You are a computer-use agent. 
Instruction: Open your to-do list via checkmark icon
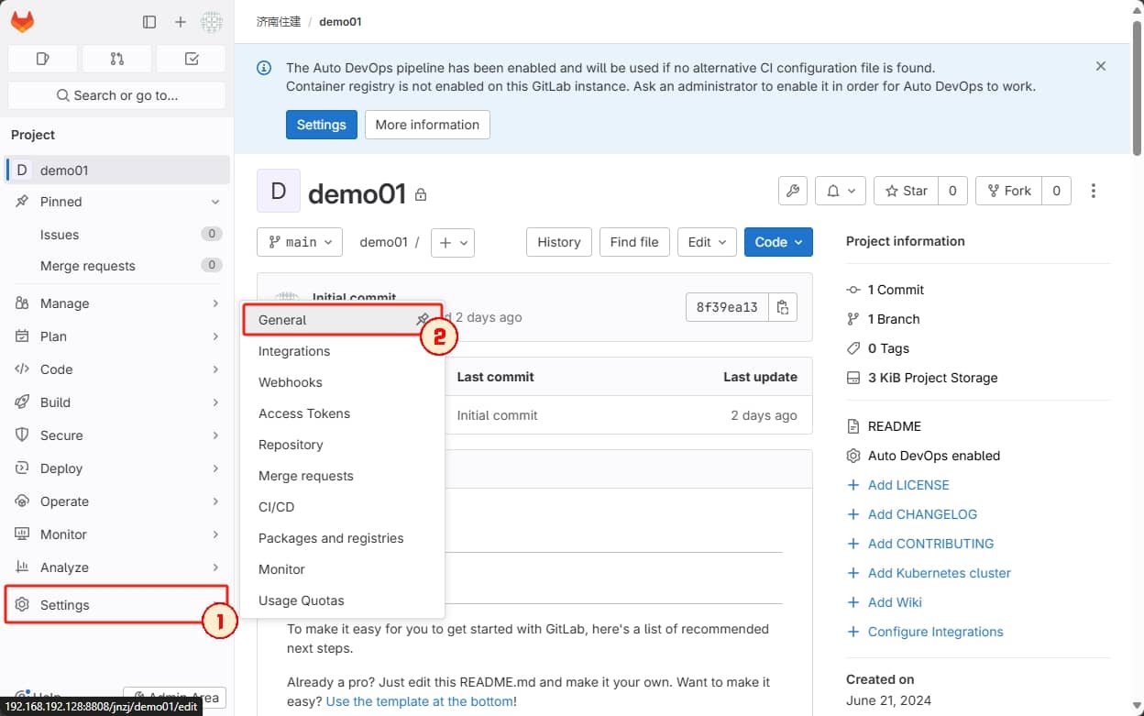tap(191, 58)
